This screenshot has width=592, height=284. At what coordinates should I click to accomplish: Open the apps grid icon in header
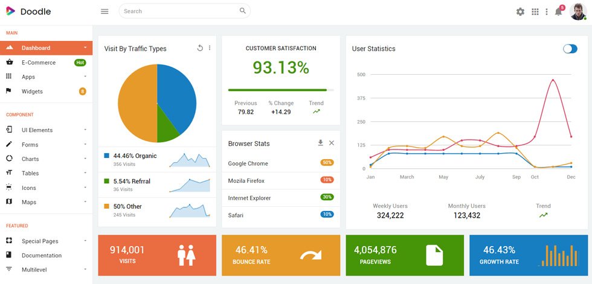coord(535,11)
